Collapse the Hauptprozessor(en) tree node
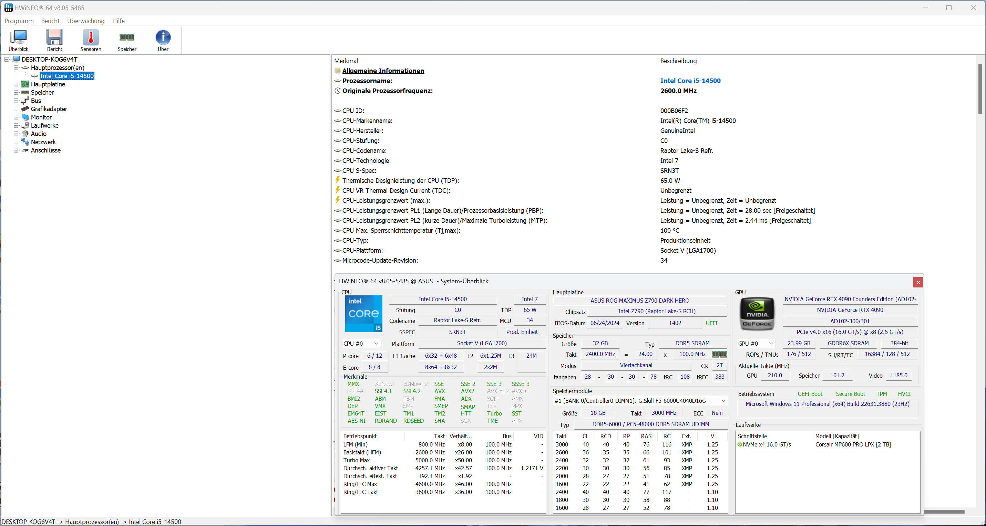The height and width of the screenshot is (526, 986). (x=16, y=68)
